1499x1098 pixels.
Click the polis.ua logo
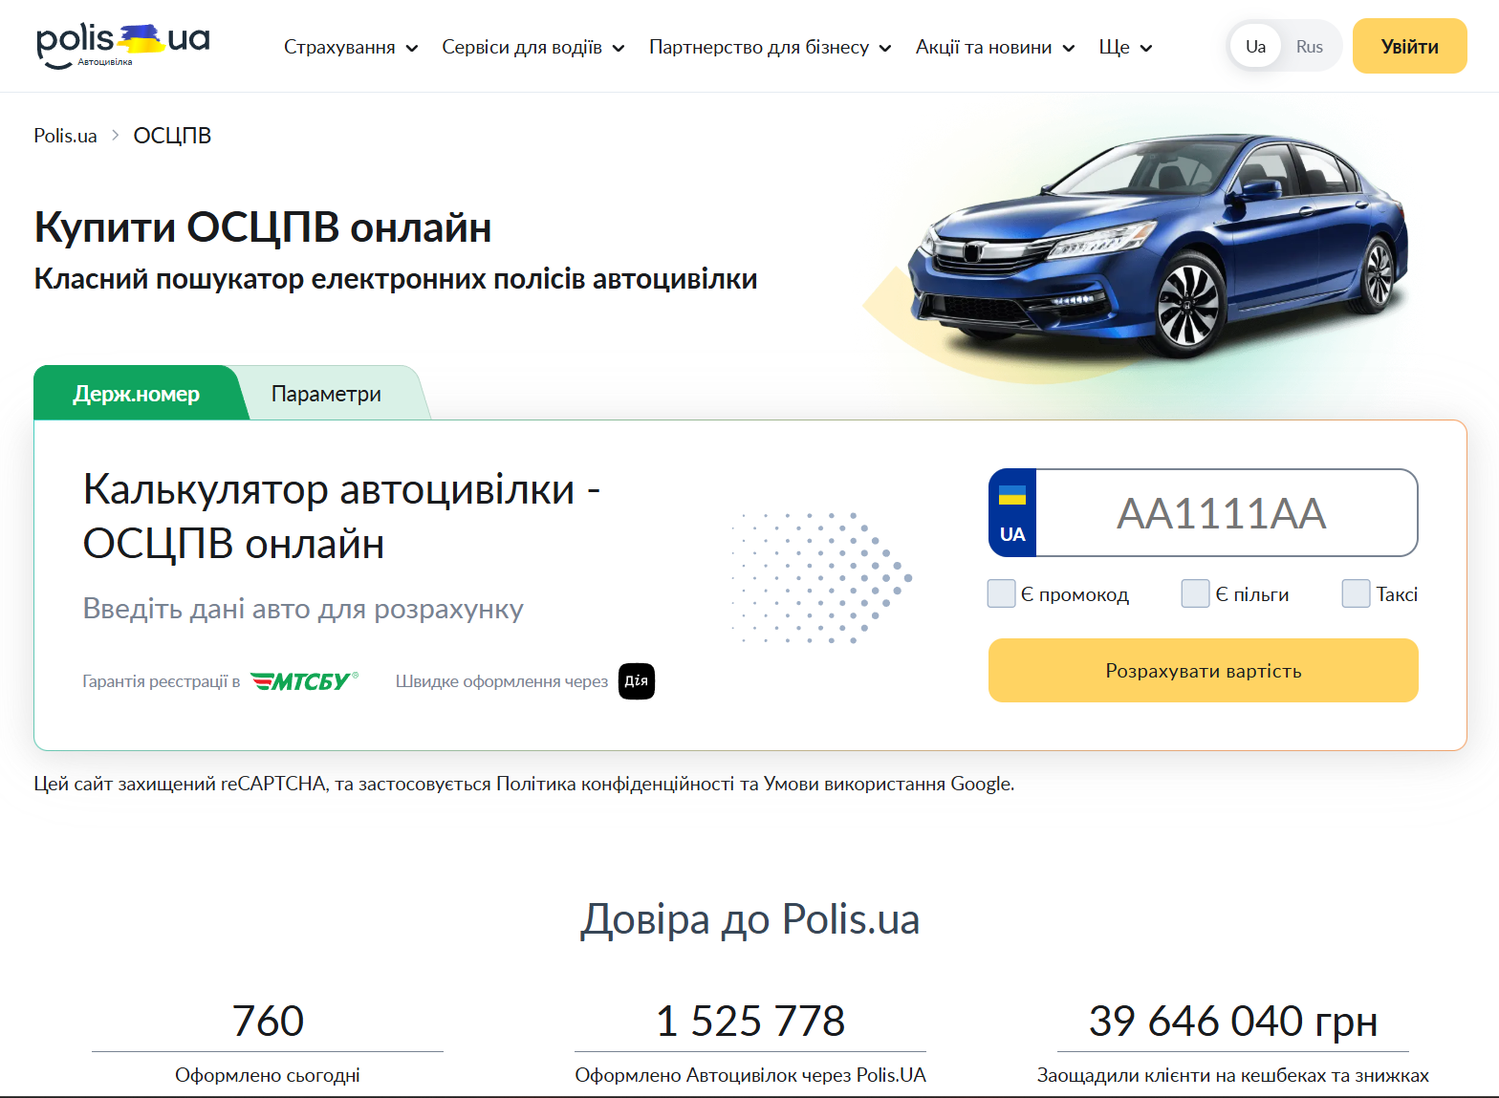point(122,46)
